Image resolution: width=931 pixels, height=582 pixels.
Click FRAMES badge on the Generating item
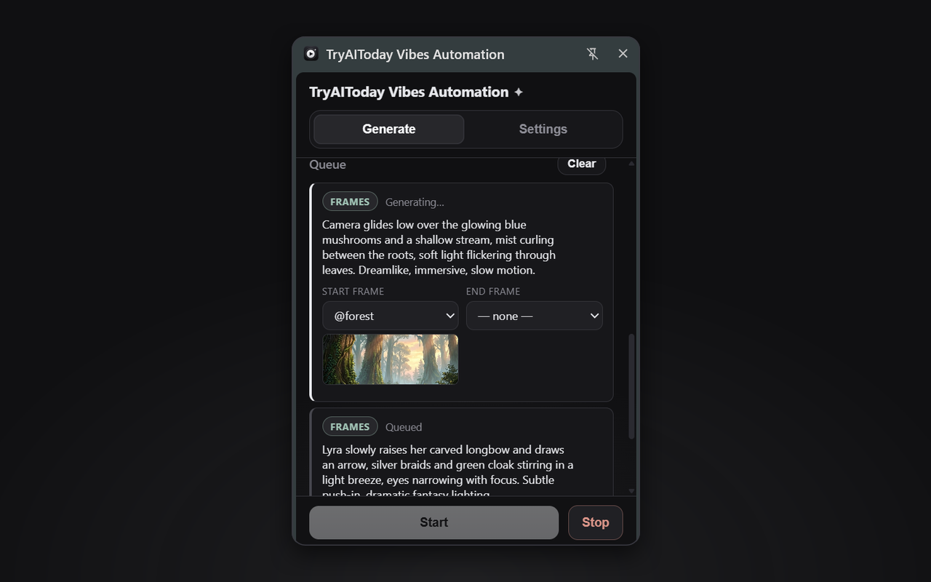[x=350, y=202]
